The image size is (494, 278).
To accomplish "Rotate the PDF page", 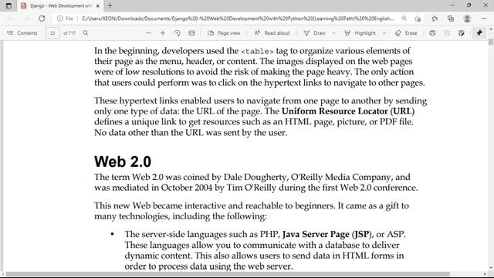I will pyautogui.click(x=177, y=33).
